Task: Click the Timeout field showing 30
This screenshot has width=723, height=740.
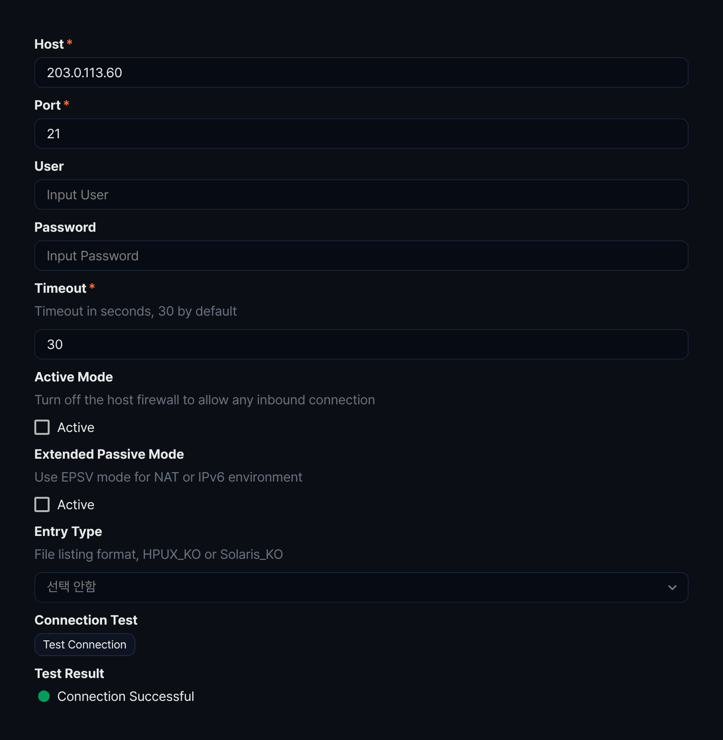Action: (361, 344)
